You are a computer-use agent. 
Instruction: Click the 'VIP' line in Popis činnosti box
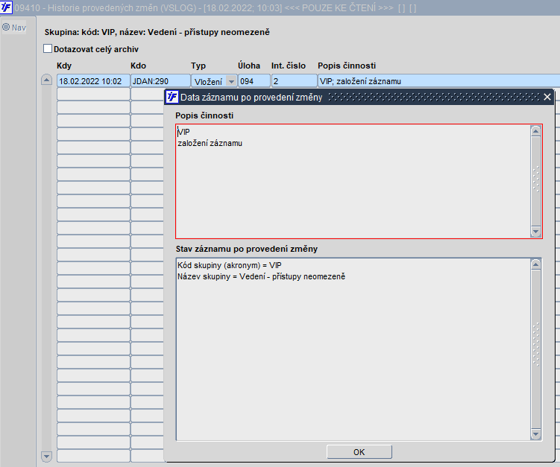tap(183, 132)
